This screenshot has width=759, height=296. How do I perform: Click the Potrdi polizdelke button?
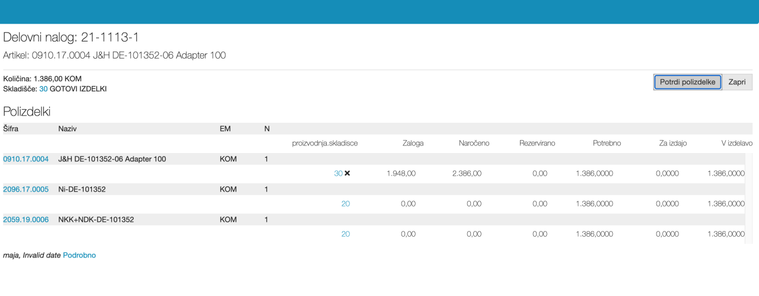pos(687,82)
